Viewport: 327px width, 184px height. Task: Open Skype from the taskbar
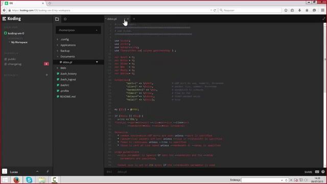point(29,180)
